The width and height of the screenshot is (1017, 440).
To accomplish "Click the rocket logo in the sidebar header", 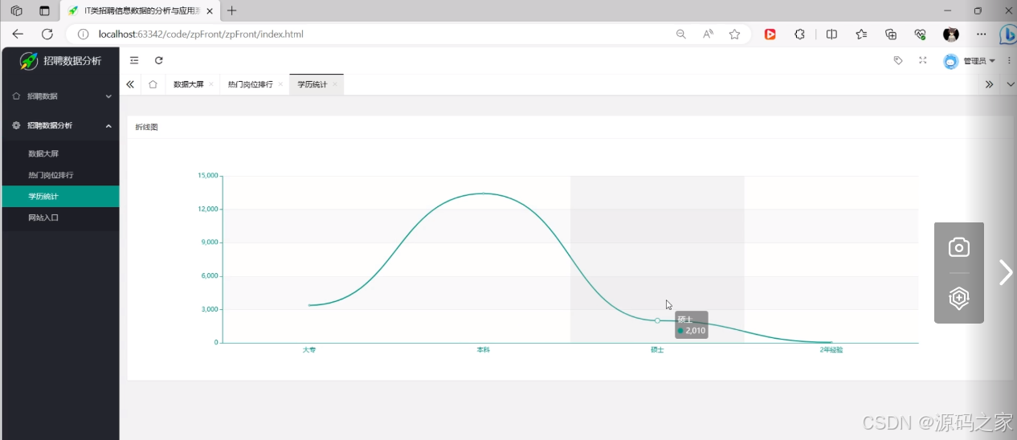I will point(29,61).
